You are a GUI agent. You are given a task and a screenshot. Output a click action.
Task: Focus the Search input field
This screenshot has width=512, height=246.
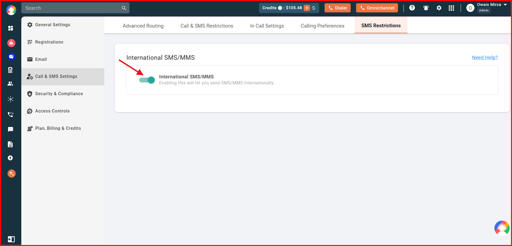click(x=75, y=8)
